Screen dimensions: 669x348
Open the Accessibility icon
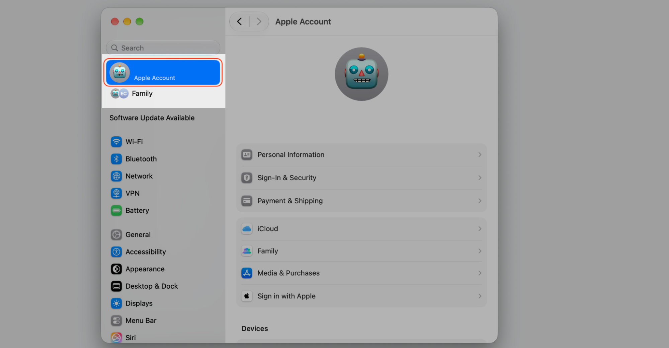116,252
